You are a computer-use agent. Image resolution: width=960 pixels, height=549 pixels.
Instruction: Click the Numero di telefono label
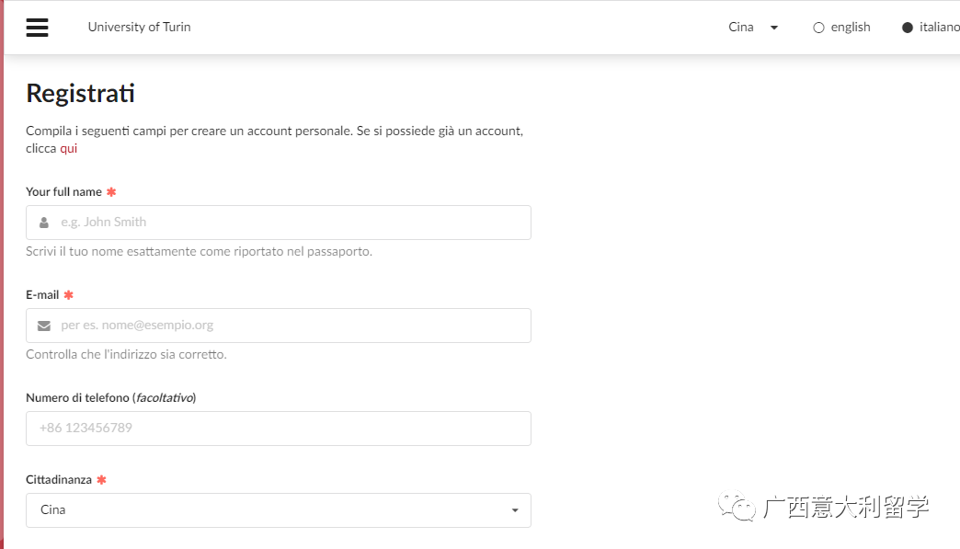pos(110,398)
